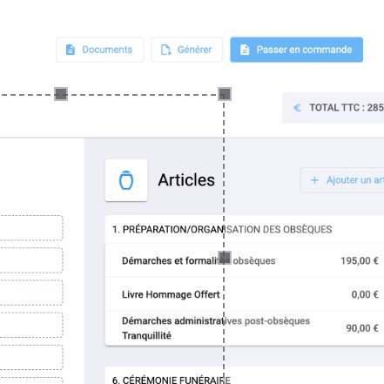This screenshot has width=384, height=384.
Task: Expand section 1. PRÉPARATION/ORGANISATION DES OBSÈQUES
Action: point(245,230)
